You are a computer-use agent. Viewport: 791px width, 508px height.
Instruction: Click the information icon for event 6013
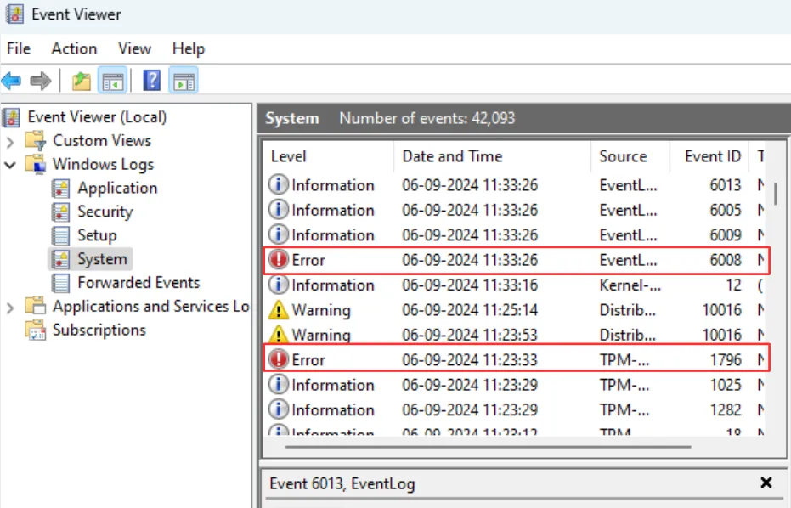coord(279,185)
